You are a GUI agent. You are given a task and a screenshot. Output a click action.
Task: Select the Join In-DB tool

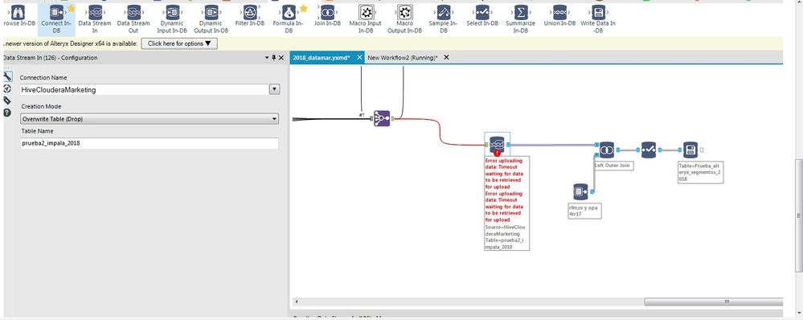point(327,15)
